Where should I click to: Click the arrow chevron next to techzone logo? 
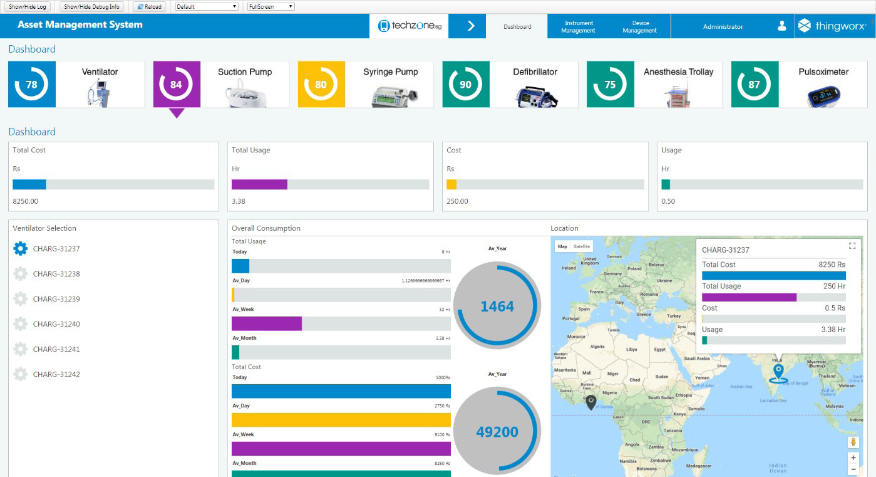(471, 26)
